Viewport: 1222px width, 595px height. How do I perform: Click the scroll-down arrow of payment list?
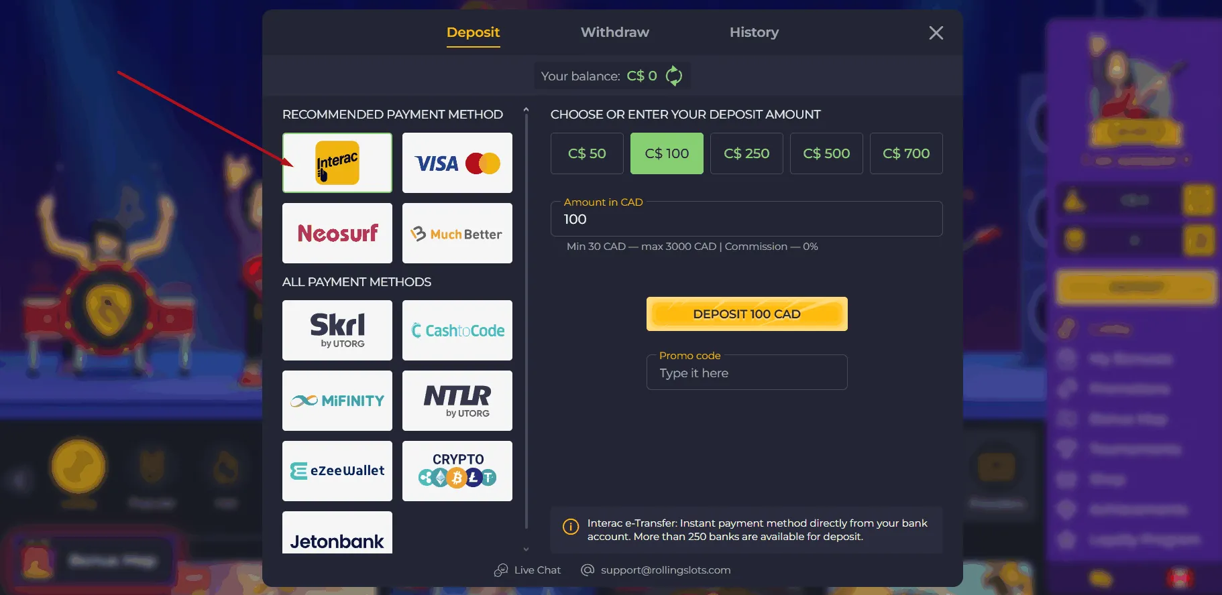[526, 549]
